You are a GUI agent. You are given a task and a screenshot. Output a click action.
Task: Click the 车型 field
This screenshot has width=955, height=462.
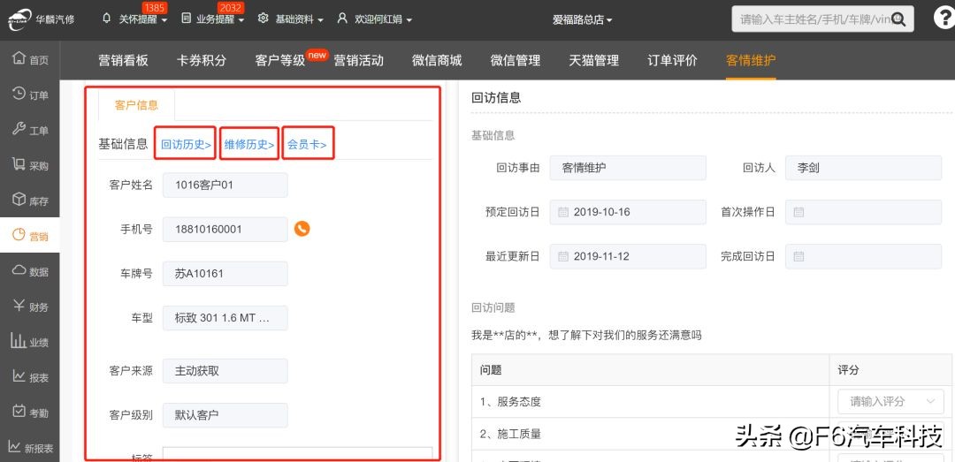[x=225, y=318]
